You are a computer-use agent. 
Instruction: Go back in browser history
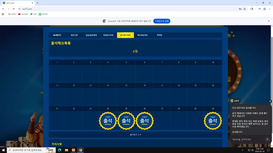click(x=3, y=9)
